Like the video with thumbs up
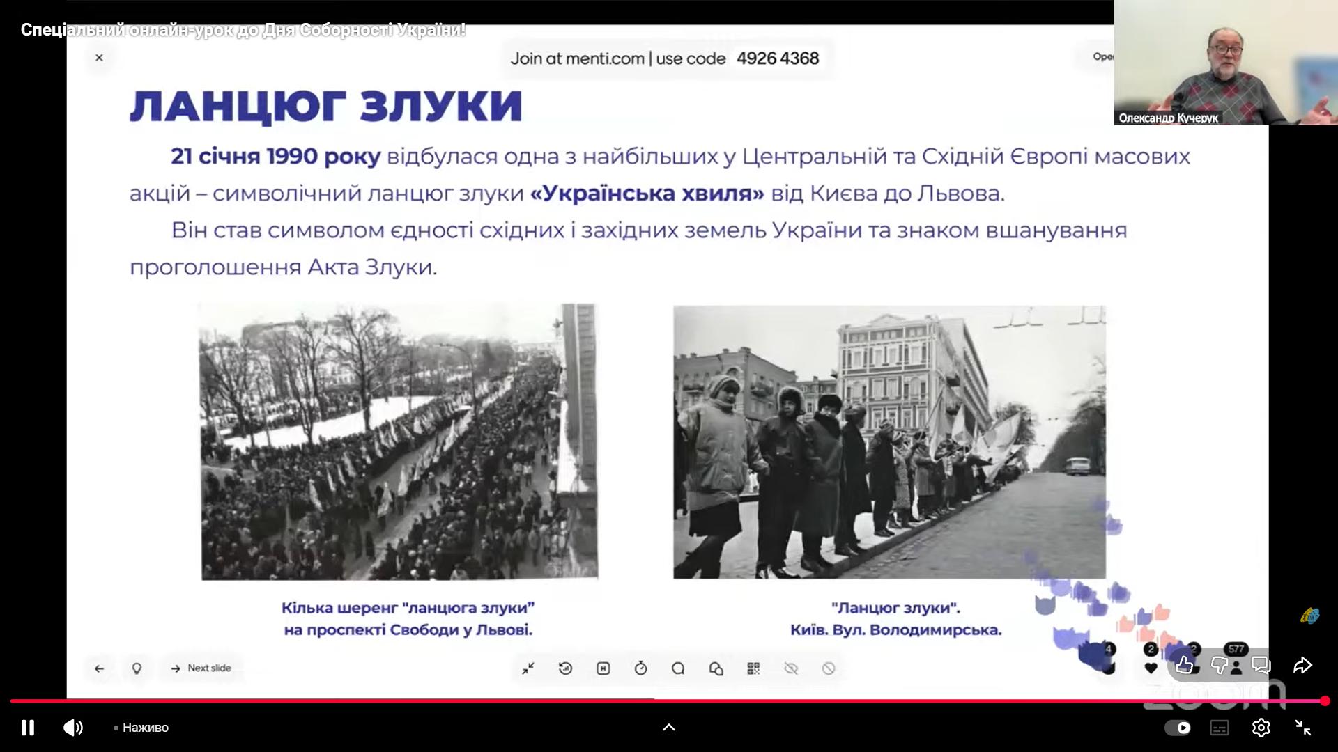The image size is (1338, 752). point(1184,665)
